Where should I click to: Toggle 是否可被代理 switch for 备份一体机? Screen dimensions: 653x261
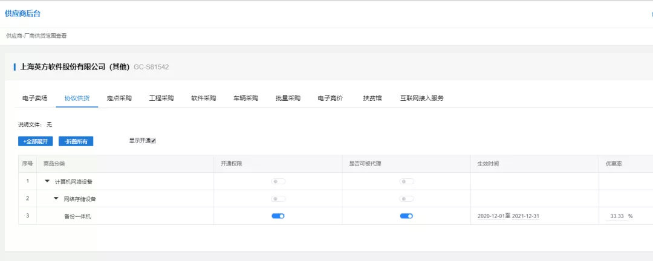click(406, 216)
